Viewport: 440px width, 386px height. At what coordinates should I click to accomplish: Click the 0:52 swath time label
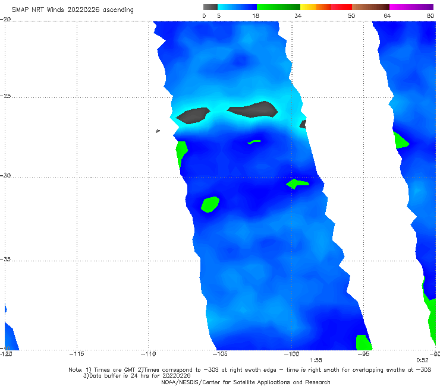[x=422, y=360]
